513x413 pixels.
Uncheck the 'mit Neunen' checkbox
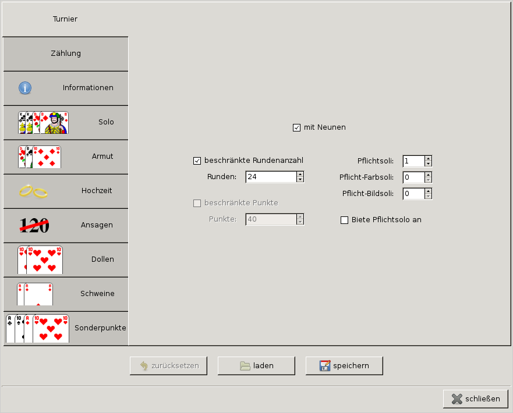click(x=296, y=127)
